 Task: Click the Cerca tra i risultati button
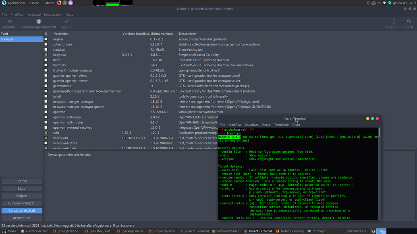(21, 211)
